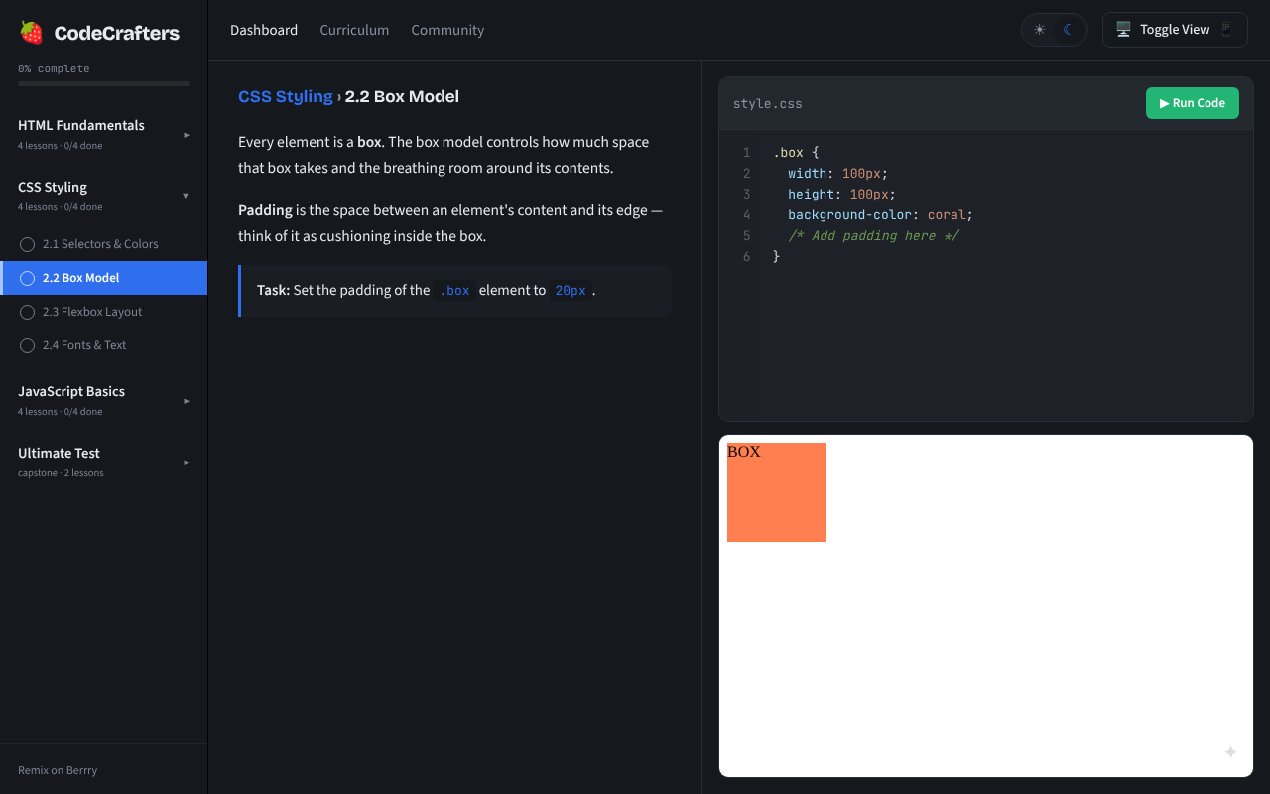Open the CSS Styling breadcrumb link
Screen dimensions: 1270x794
(286, 96)
